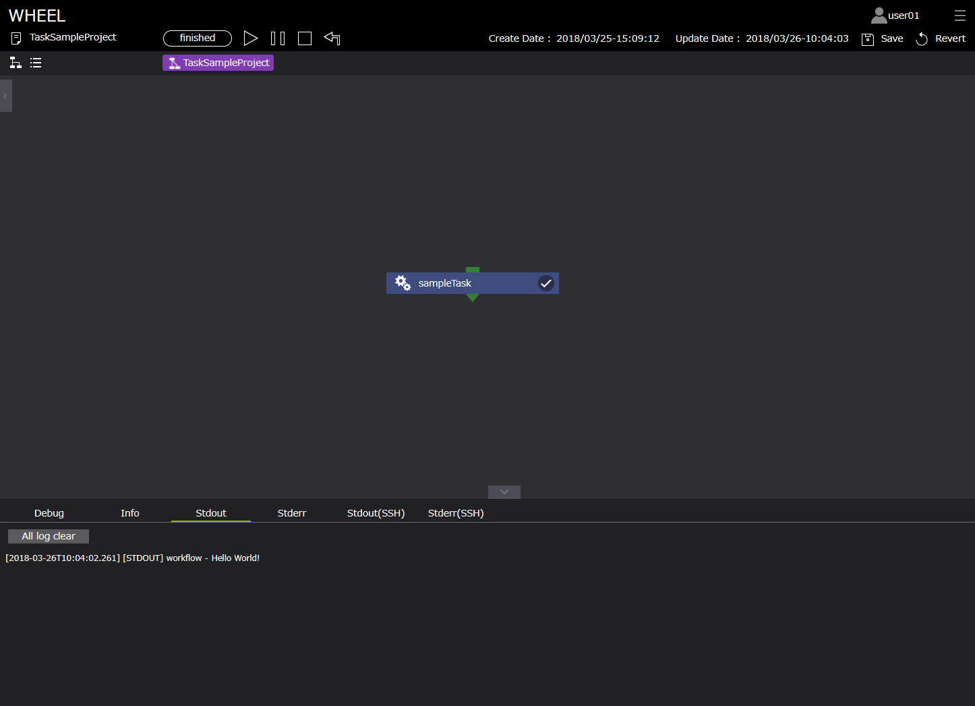Click the run project play icon

[251, 38]
